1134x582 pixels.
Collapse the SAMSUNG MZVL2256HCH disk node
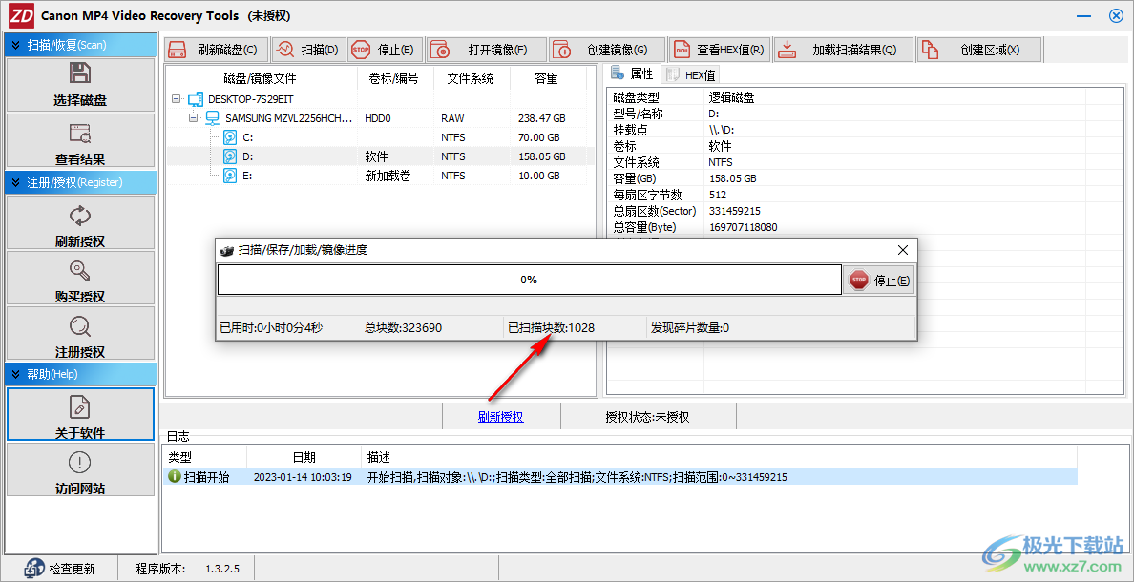193,117
